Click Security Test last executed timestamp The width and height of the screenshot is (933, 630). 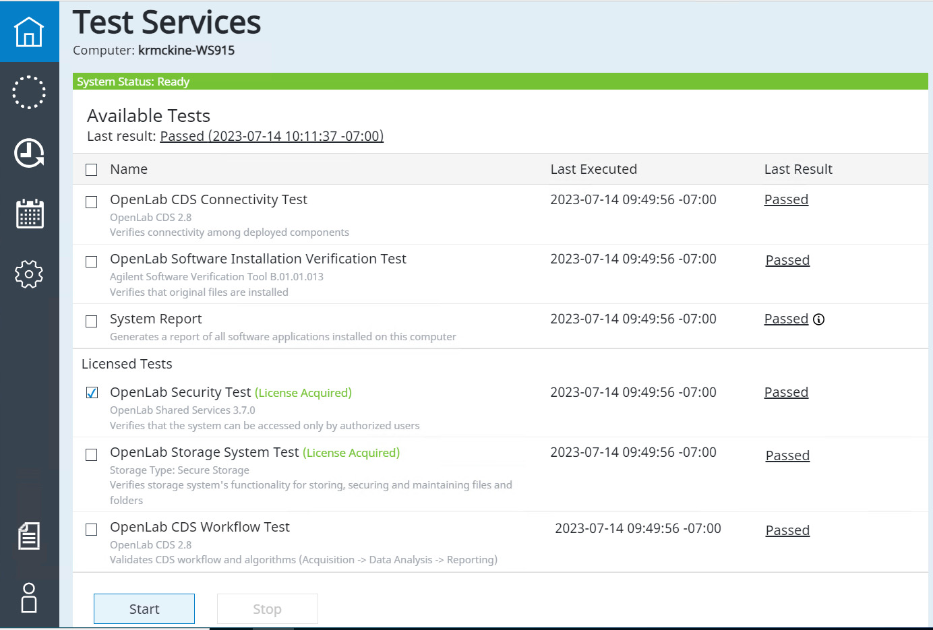pyautogui.click(x=633, y=392)
